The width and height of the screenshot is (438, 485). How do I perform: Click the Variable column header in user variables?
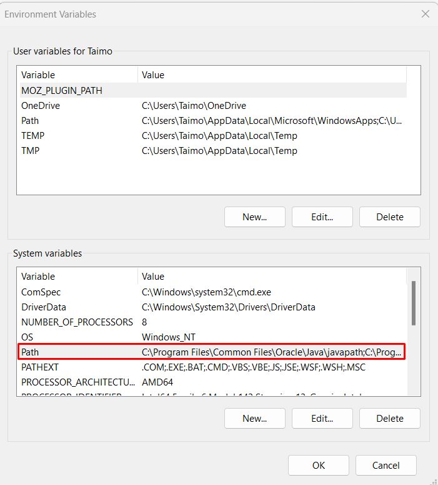click(79, 75)
